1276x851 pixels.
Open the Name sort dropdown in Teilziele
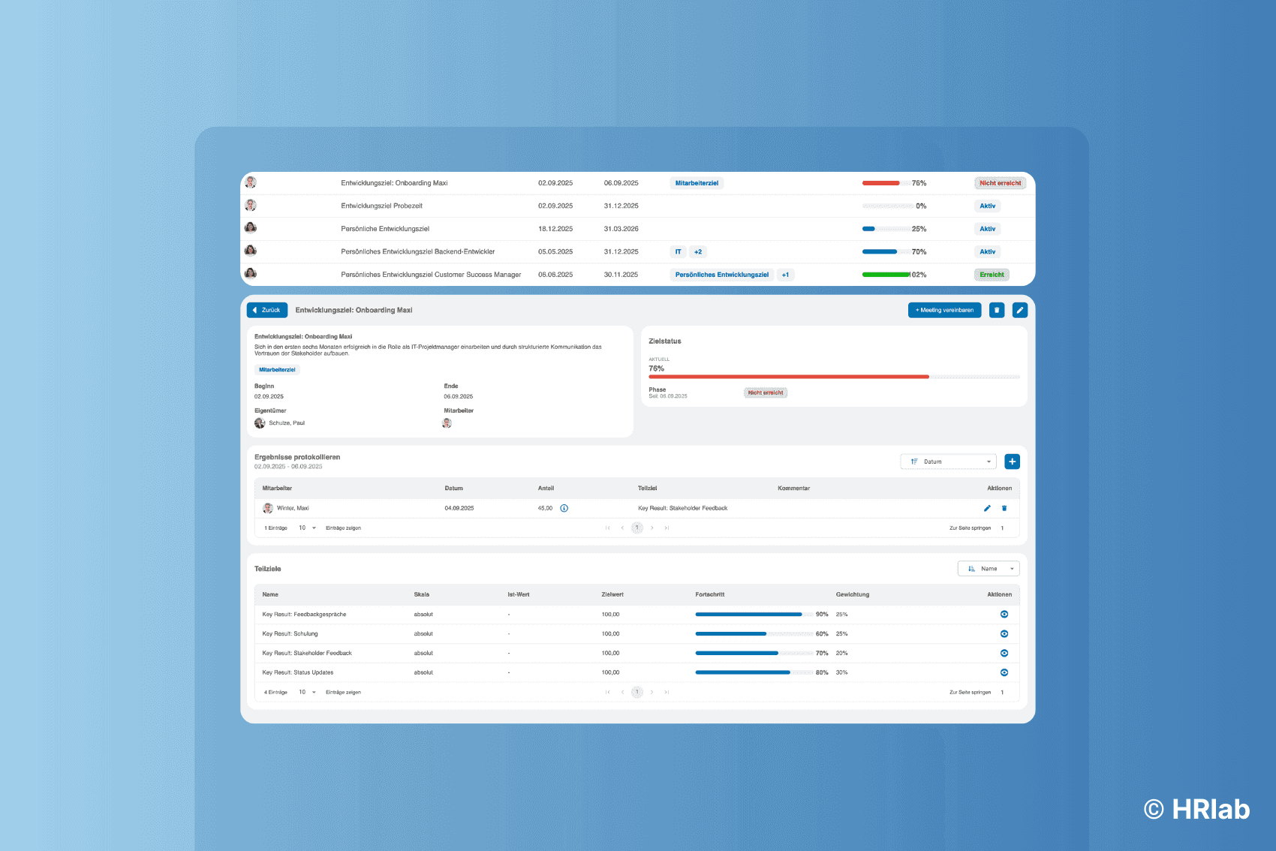click(x=989, y=568)
